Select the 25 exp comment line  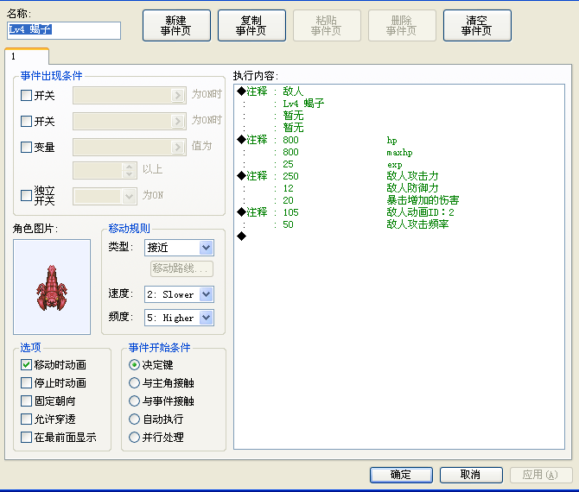tap(398, 164)
